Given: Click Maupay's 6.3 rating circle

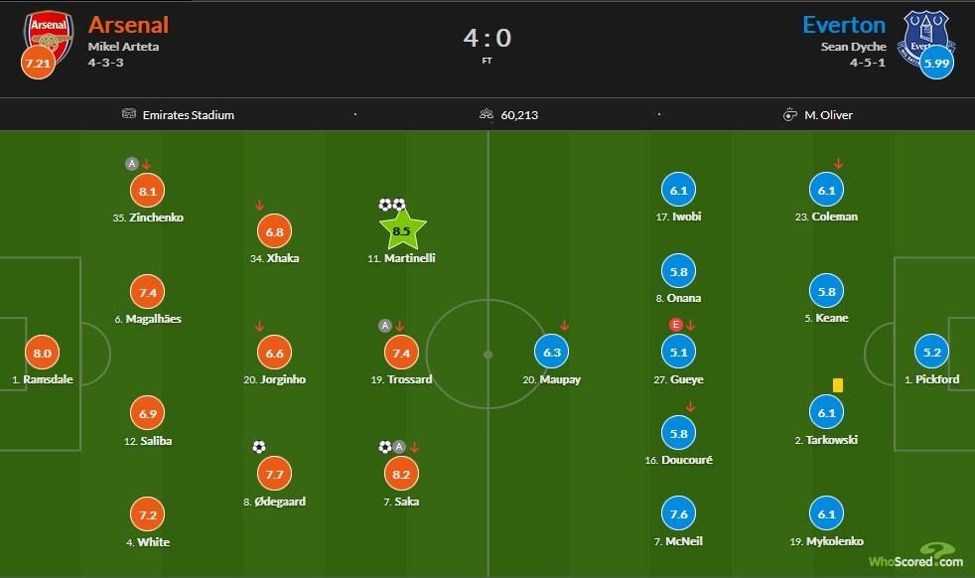Looking at the screenshot, I should (551, 352).
